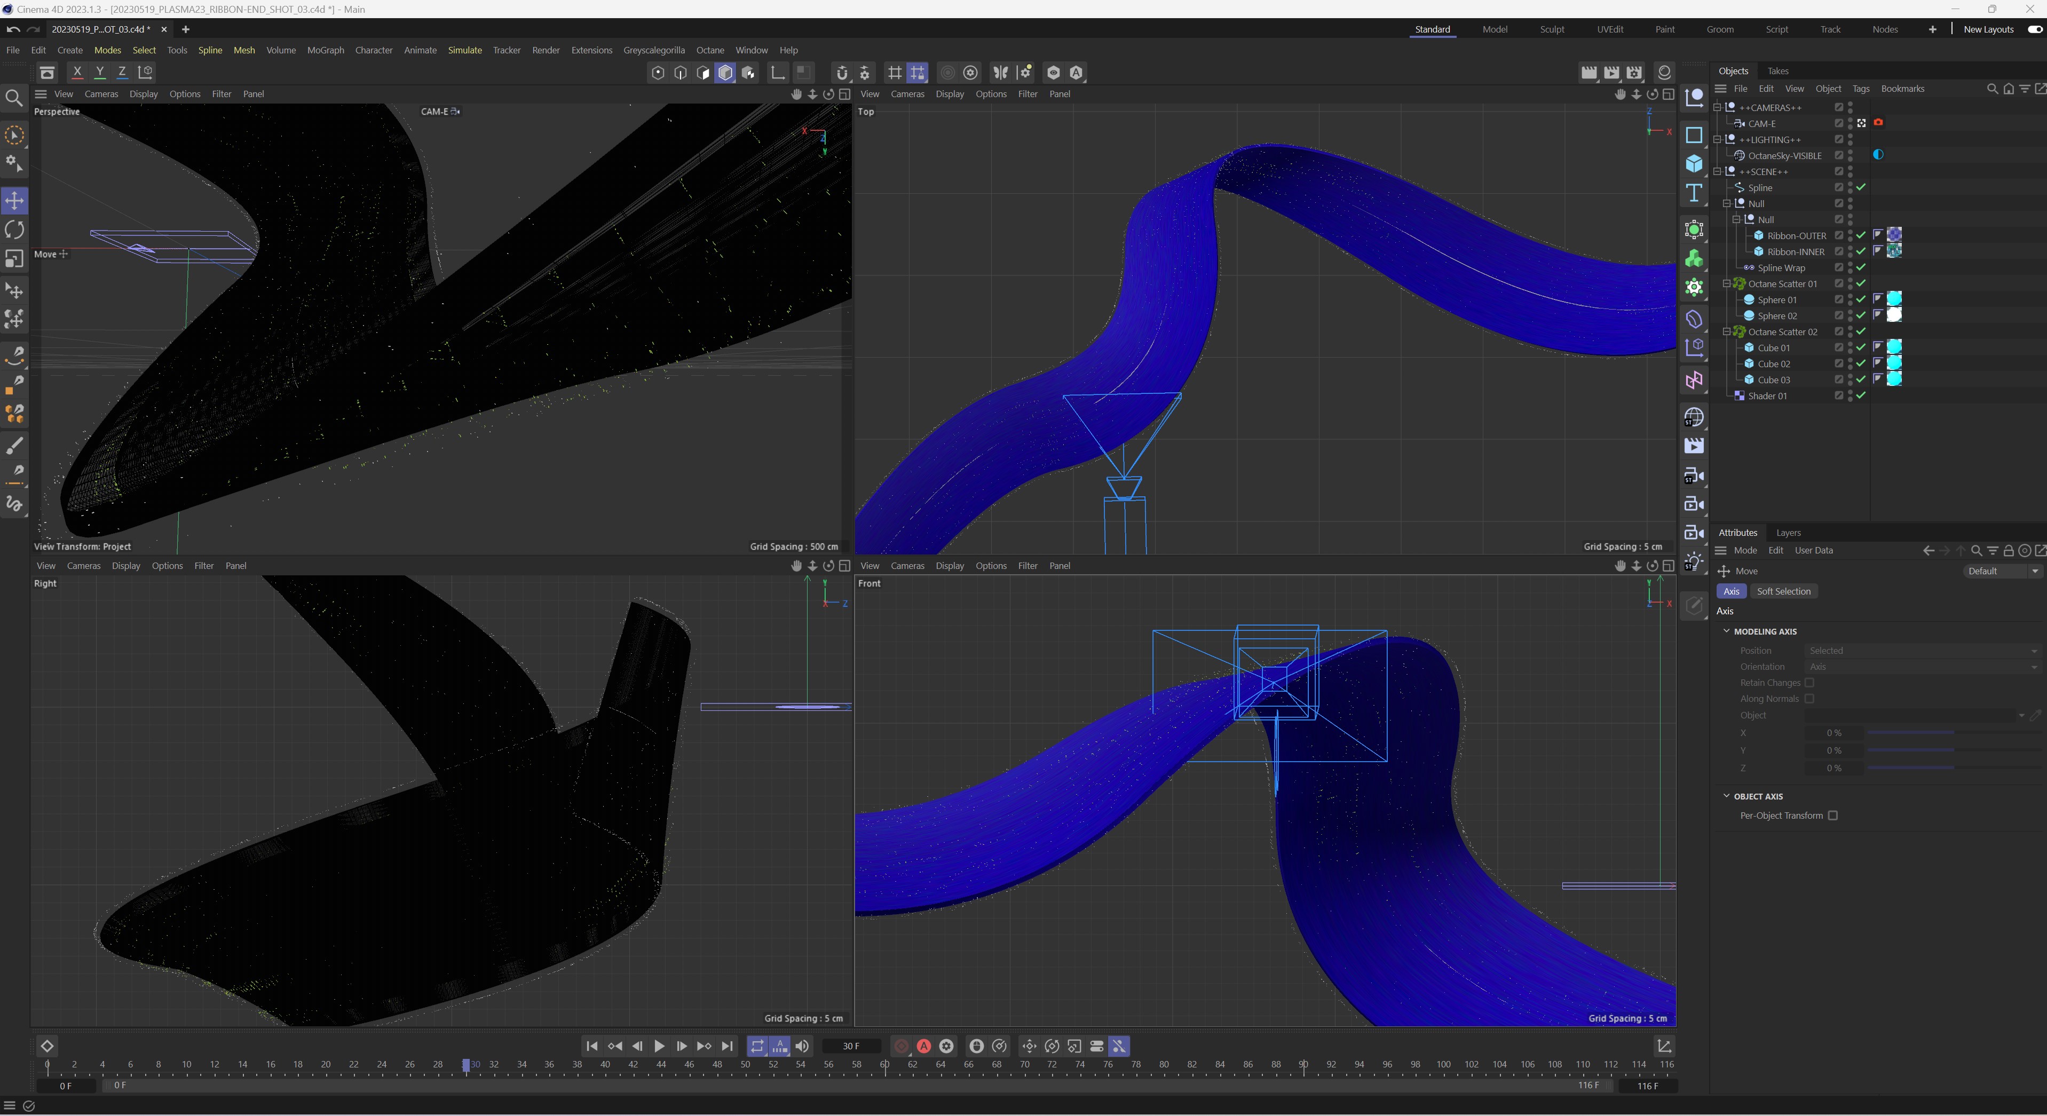Click the Cube primitive icon

[1694, 164]
